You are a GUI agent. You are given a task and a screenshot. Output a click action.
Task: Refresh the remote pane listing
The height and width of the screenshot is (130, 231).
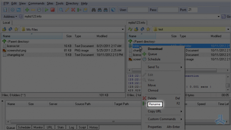click(x=142, y=29)
